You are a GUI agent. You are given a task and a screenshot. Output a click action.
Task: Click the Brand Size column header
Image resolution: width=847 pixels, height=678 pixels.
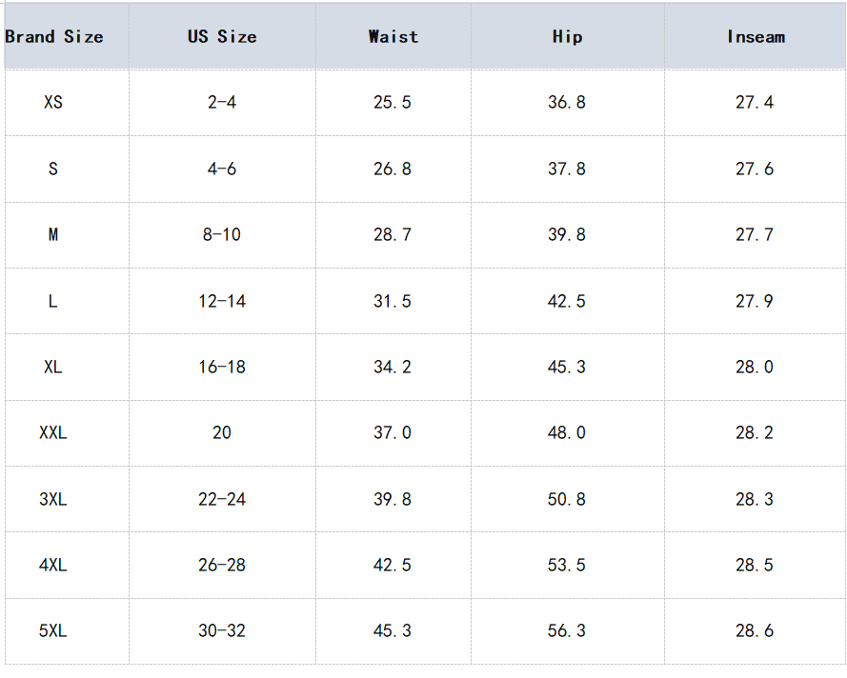[x=54, y=37]
